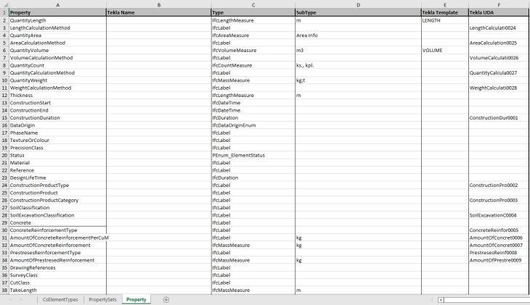Select column A header
530x305 pixels.
click(57, 5)
